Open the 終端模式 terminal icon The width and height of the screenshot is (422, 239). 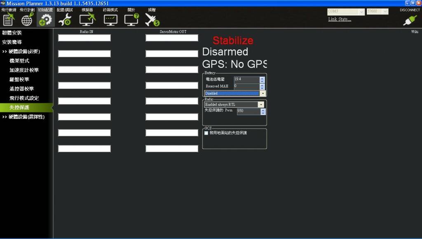[x=110, y=19]
